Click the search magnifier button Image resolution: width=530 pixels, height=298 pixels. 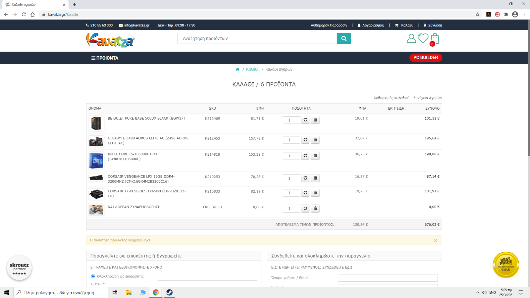click(344, 38)
